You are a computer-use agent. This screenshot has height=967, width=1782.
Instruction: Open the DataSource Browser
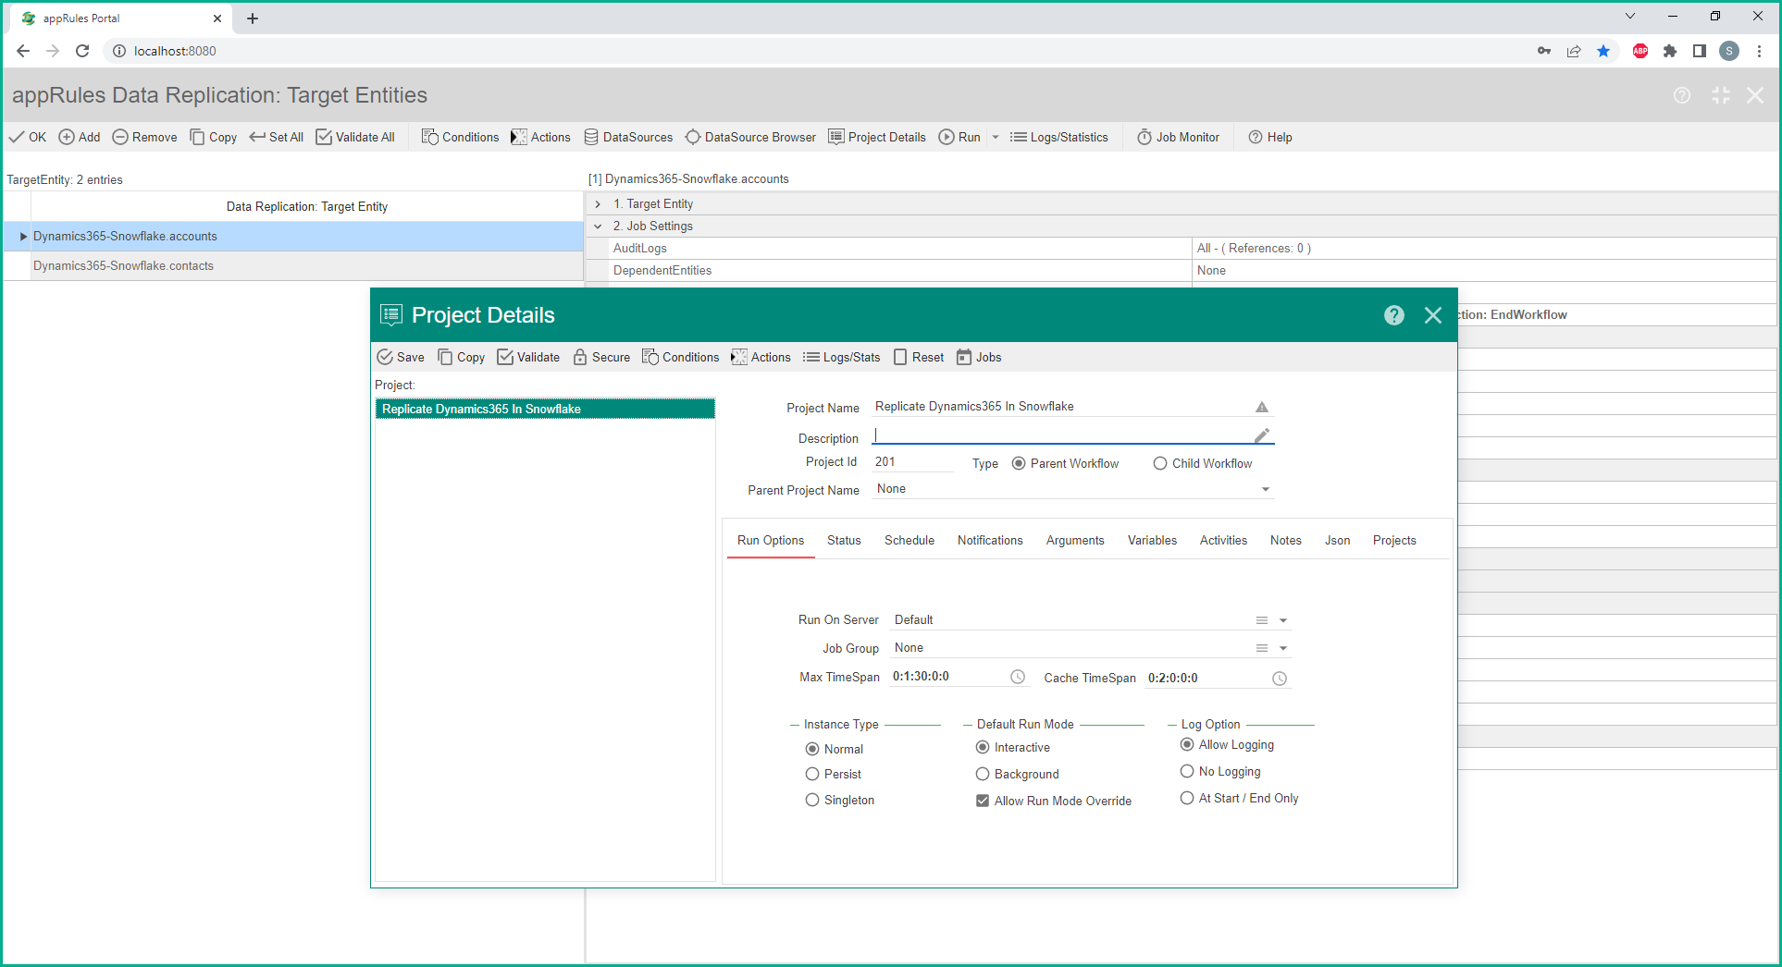point(750,137)
